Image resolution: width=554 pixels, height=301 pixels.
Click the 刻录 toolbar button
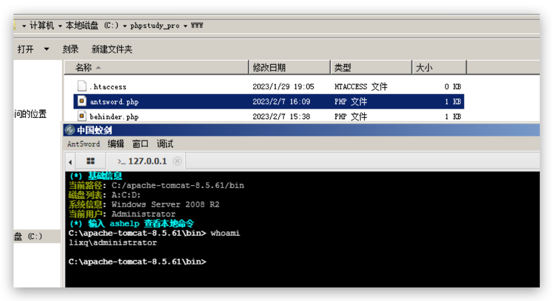(71, 49)
